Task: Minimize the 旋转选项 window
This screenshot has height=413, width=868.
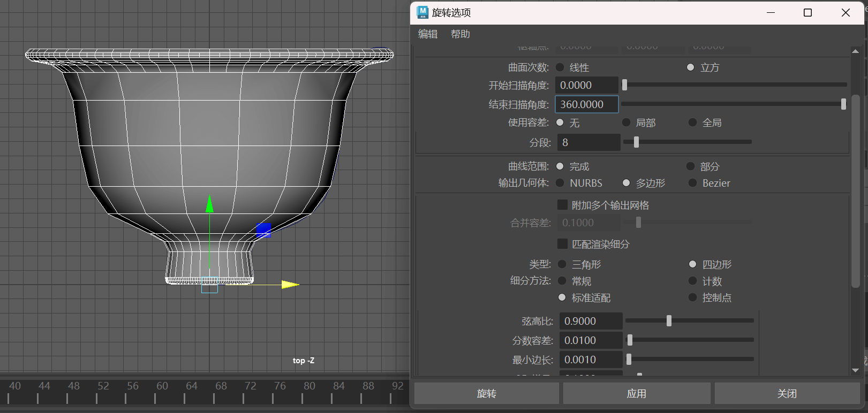Action: pyautogui.click(x=771, y=12)
